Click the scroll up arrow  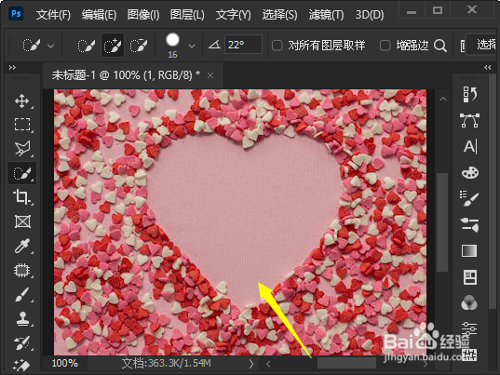[443, 99]
